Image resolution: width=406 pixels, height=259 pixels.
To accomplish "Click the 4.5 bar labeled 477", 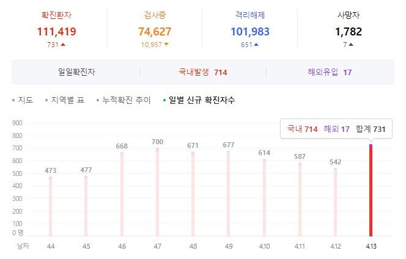I will click(86, 206).
